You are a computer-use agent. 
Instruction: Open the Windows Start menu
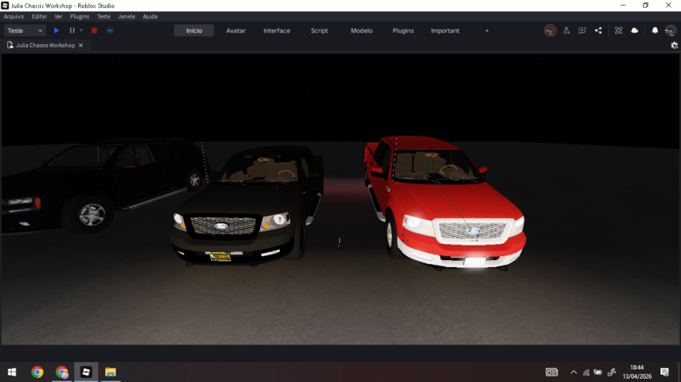[x=12, y=372]
